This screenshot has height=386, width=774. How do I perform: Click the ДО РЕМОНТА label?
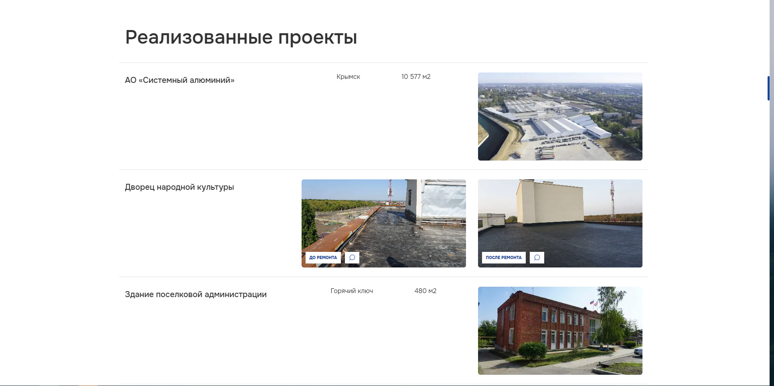click(x=323, y=257)
